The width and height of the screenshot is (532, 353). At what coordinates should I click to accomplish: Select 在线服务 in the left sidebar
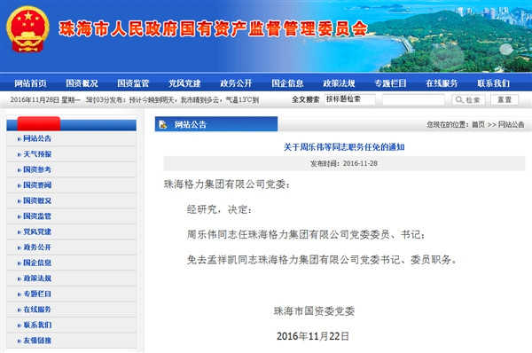point(37,310)
